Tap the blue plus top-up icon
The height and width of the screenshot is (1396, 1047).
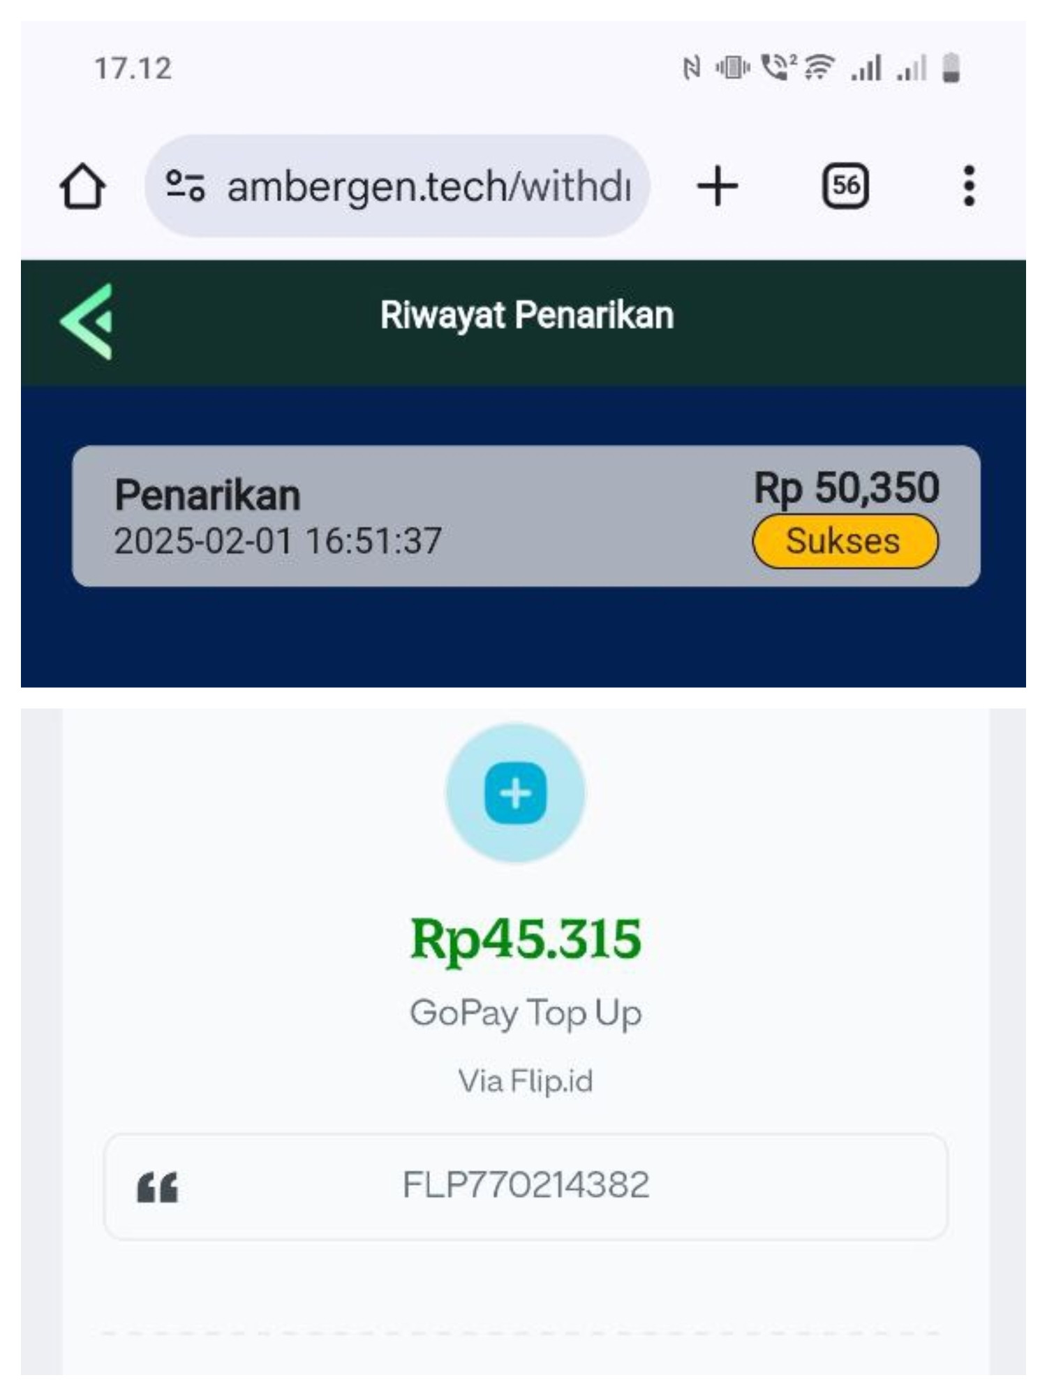click(x=515, y=793)
